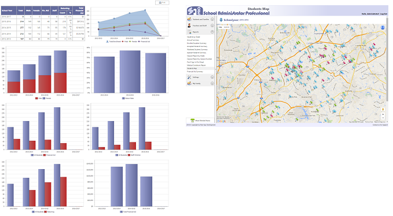Viewport: 393px width, 216px height.
Task: Zoom out the map with minus
Action: click(x=383, y=118)
